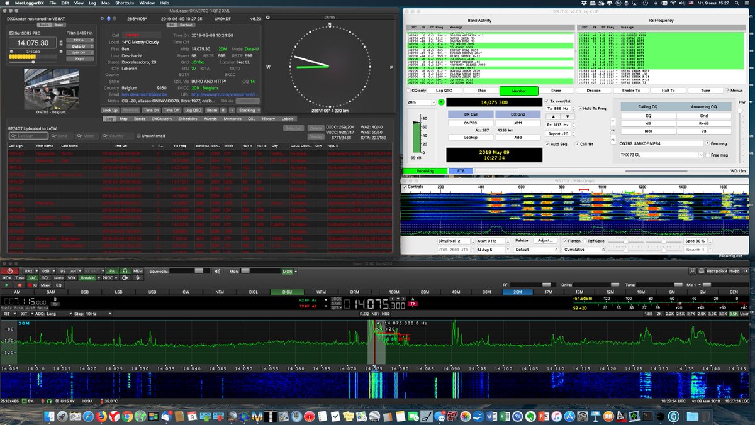
Task: Click the record button beside play
Action: [18, 285]
